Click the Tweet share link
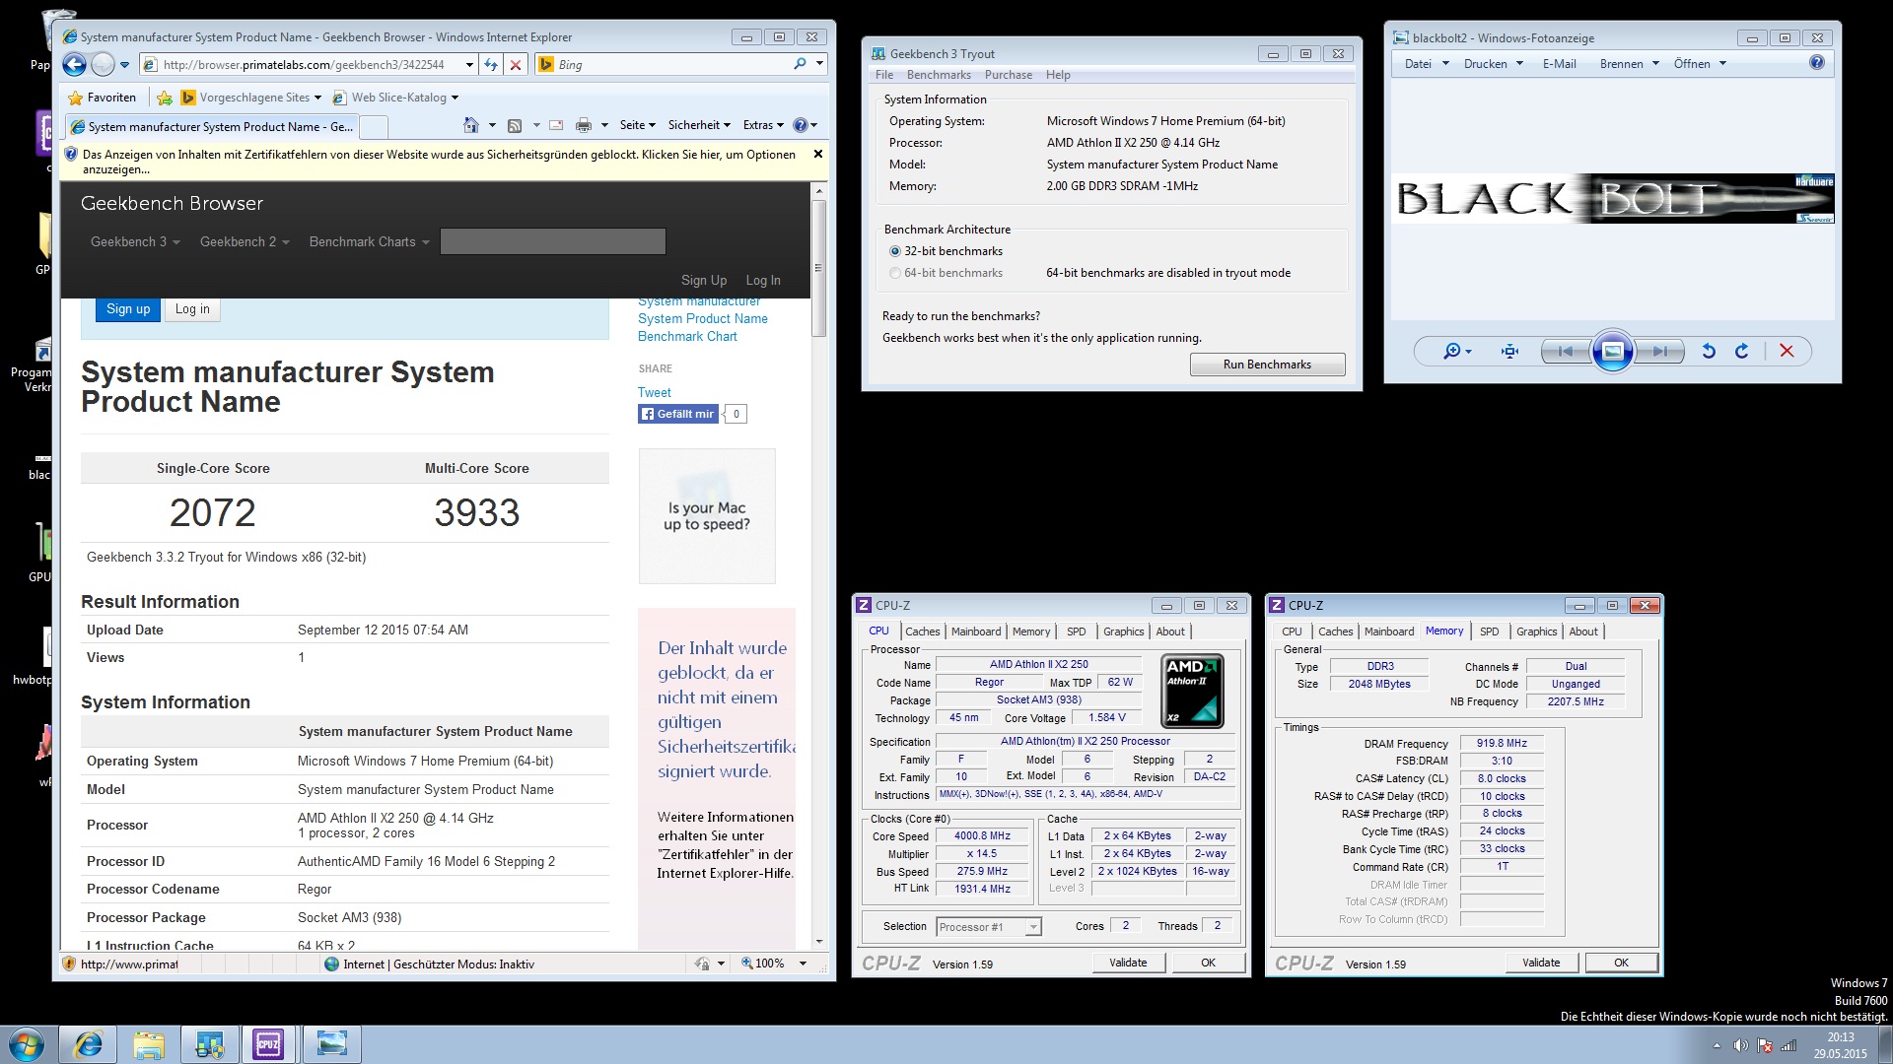Screen dimensions: 1893x1064 pyautogui.click(x=654, y=392)
